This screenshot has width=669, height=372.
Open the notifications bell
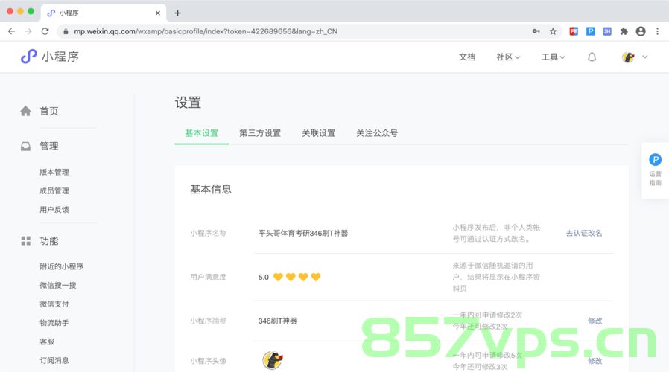[592, 57]
